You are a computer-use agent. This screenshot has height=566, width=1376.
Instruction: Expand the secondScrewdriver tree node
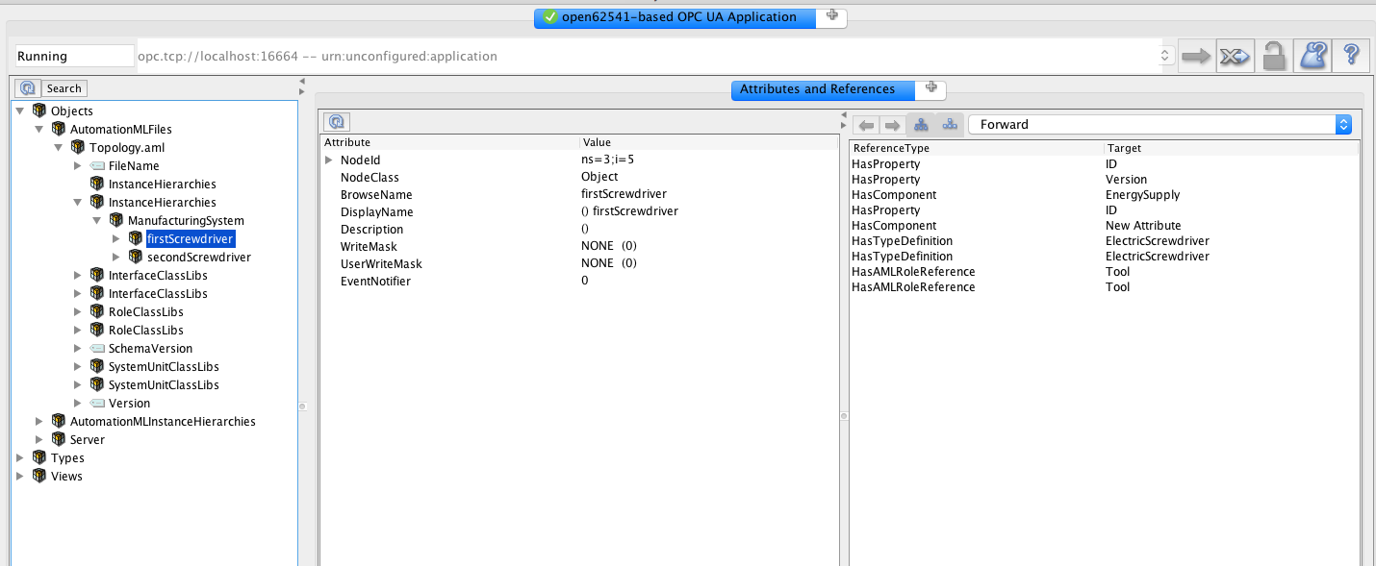116,257
